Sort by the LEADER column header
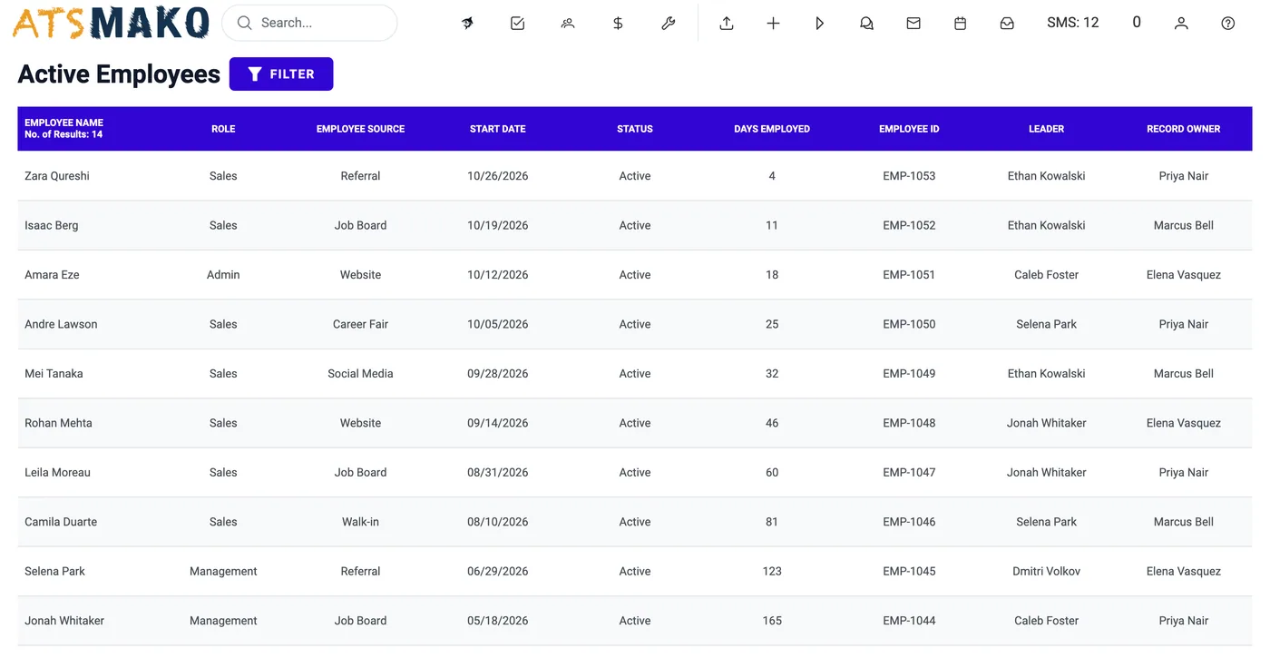Screen dimensions: 1270x658 point(1046,129)
